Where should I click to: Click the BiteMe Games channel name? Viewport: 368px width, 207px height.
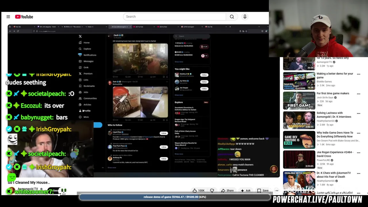pyautogui.click(x=324, y=82)
